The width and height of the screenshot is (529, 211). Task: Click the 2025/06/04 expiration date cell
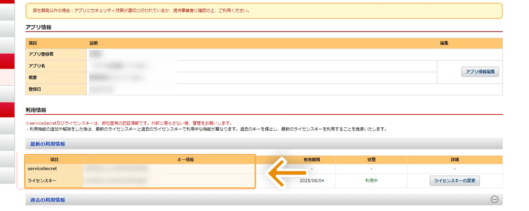point(312,181)
